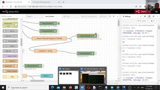The height and width of the screenshot is (90, 160).
Task: Reset canvas zoom with circle button
Action: pyautogui.click(x=115, y=83)
